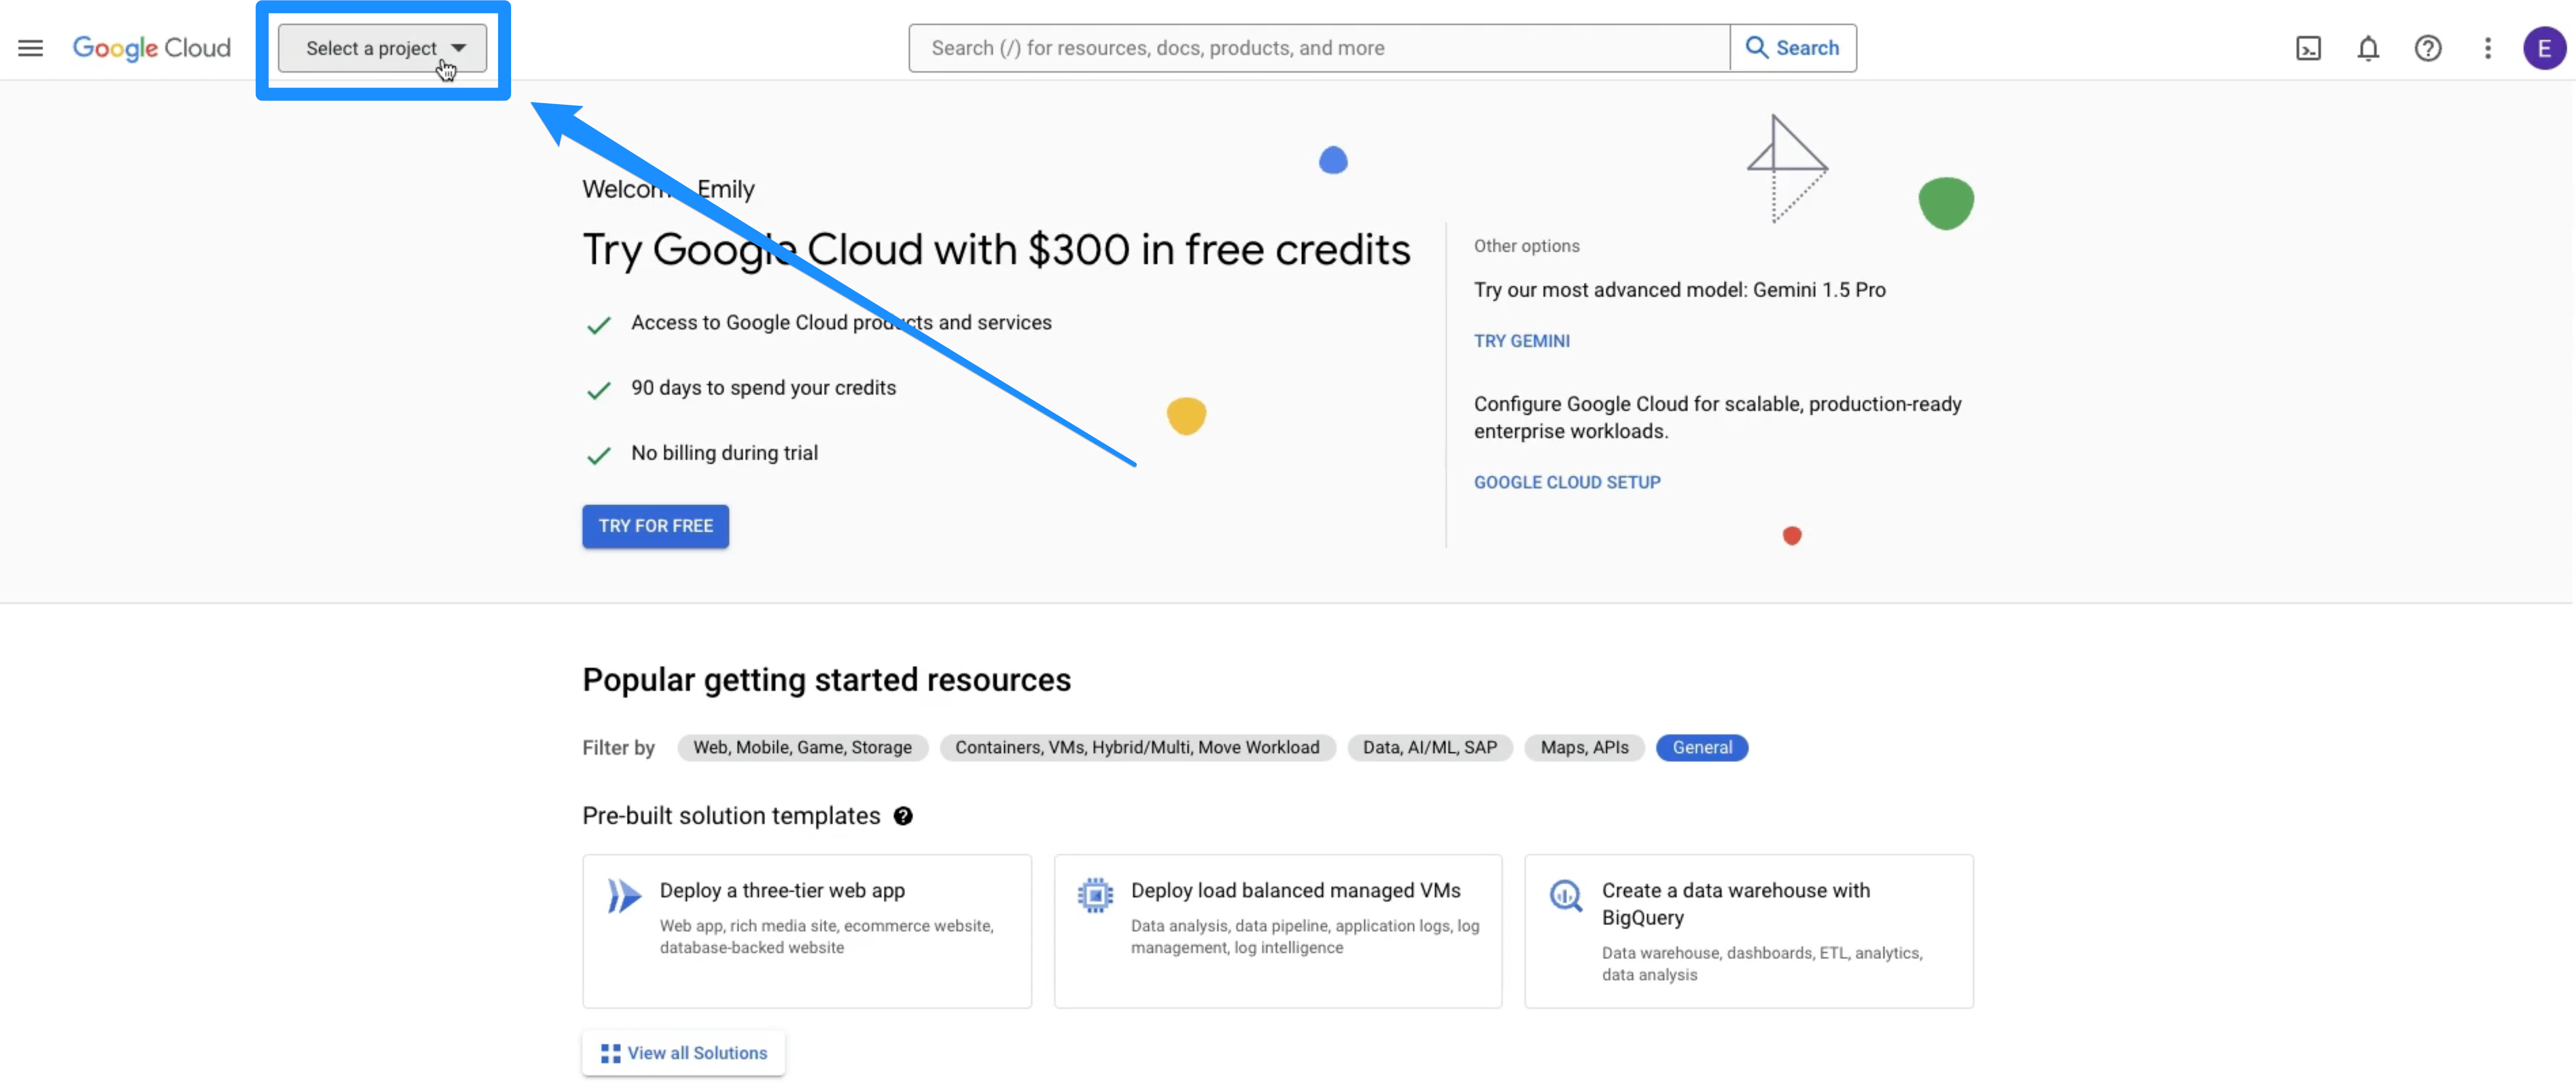Click the Containers, VMs, Hybrid/Multi filter tab
The width and height of the screenshot is (2576, 1092).
1137,747
